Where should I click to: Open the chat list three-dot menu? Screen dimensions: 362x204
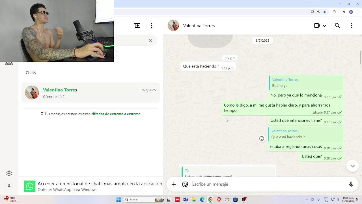click(x=152, y=25)
